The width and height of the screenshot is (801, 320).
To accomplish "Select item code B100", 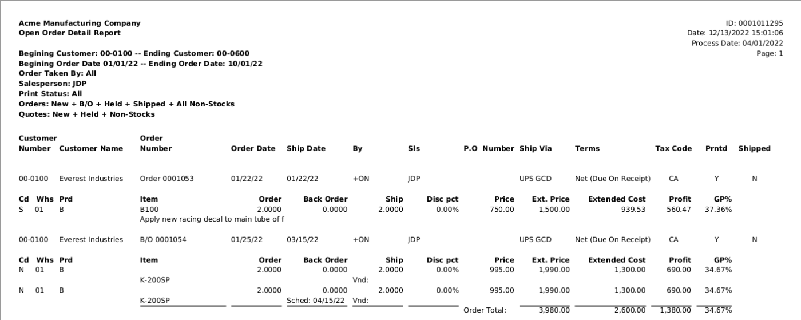I will coord(149,210).
